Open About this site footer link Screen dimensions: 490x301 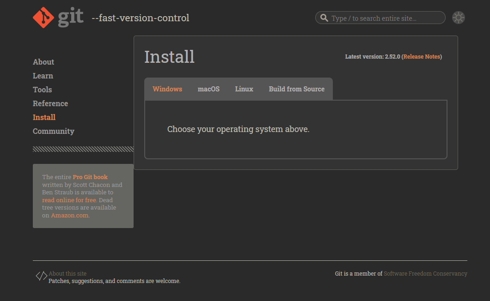(67, 273)
